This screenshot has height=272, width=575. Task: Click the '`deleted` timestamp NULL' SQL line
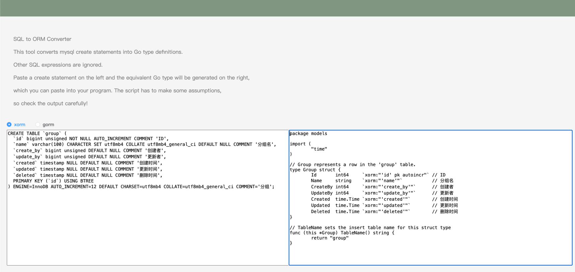pyautogui.click(x=88, y=175)
